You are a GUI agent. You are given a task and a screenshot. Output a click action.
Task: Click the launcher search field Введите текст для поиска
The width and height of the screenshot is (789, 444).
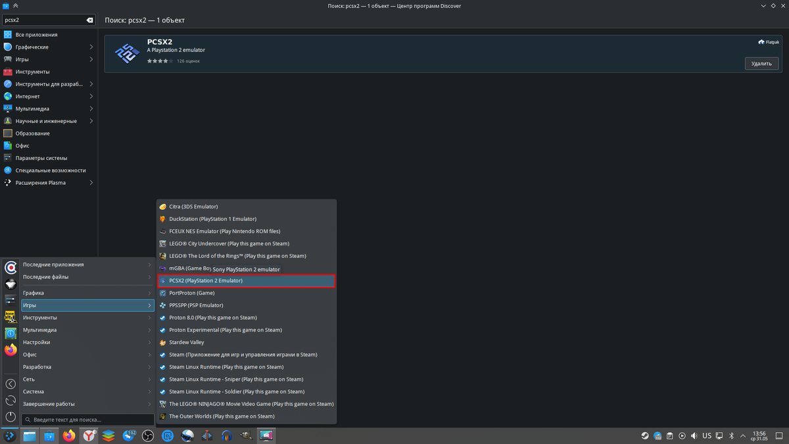click(x=87, y=420)
